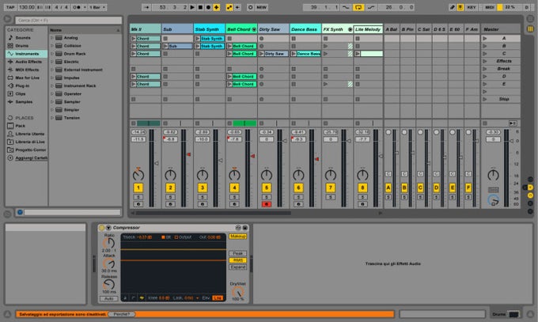Select the Lite Melody track header
This screenshot has width=538, height=322.
click(368, 29)
